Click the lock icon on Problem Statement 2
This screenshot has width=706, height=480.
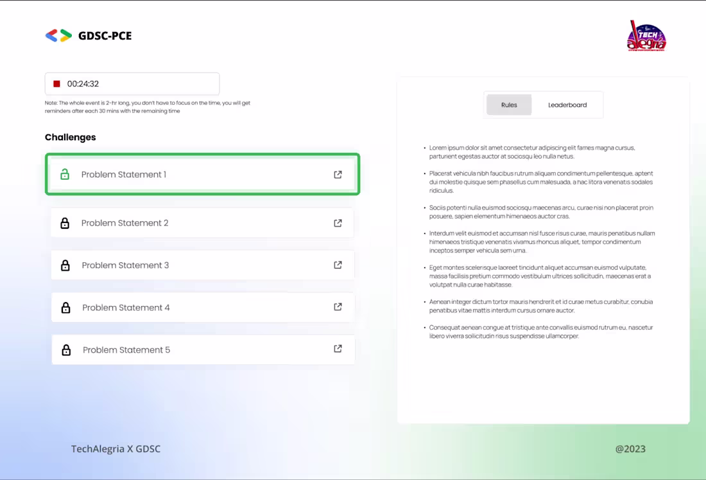[65, 223]
